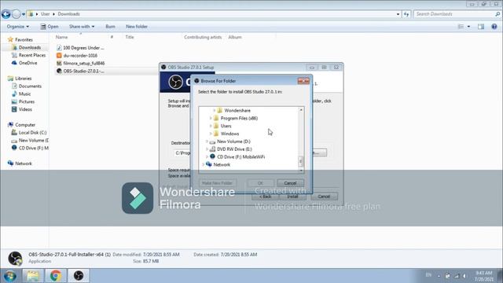Open Pictures library in sidebar
The width and height of the screenshot is (503, 283).
pos(26,101)
